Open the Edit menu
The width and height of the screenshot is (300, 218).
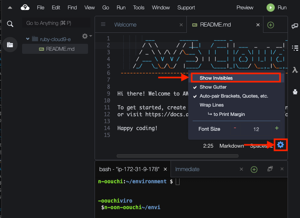[56, 8]
